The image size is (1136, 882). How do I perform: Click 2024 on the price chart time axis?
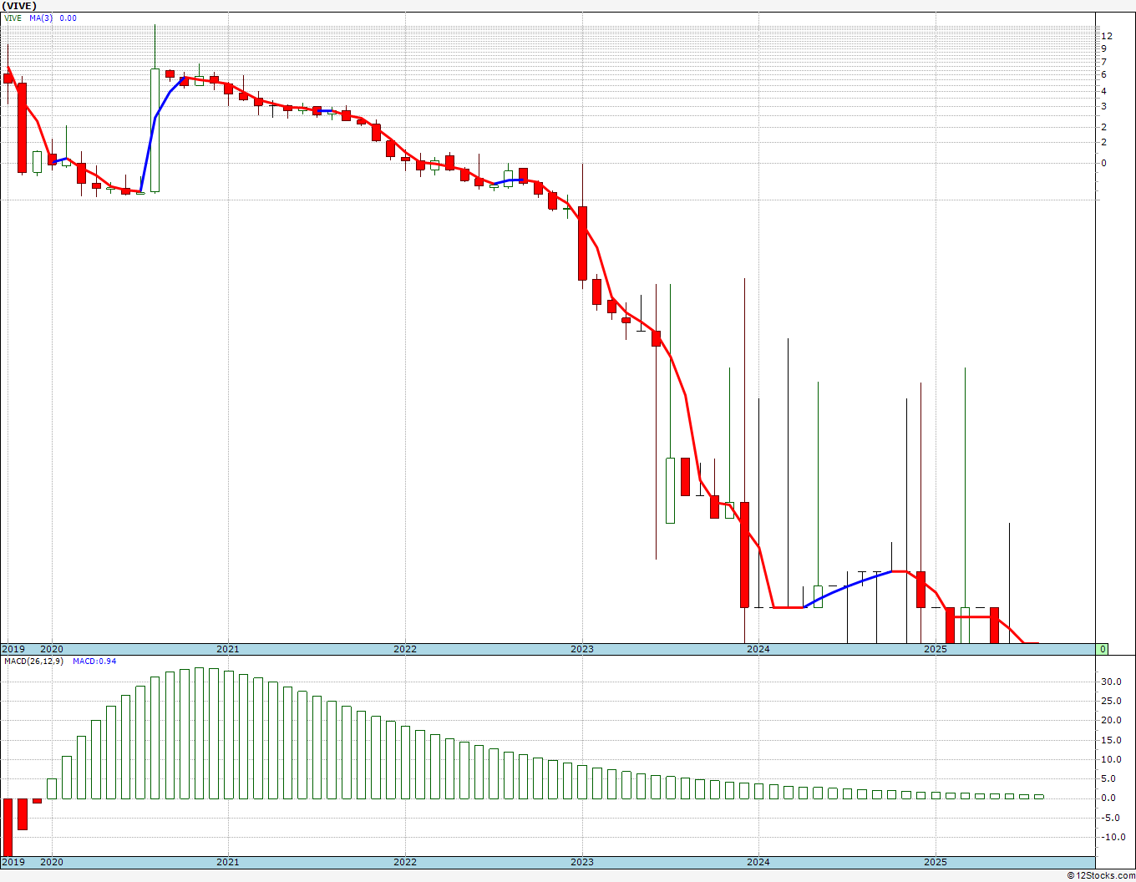tap(758, 649)
